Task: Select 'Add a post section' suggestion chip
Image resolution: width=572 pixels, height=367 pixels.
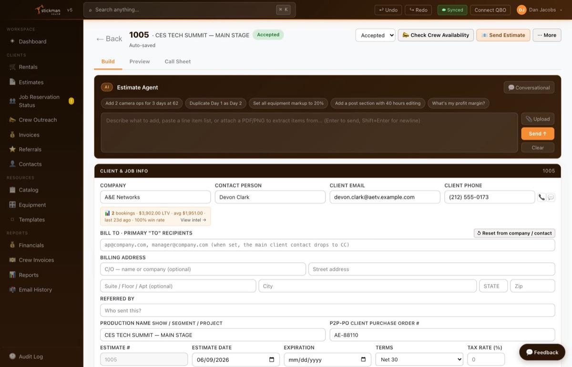Action: click(x=378, y=103)
